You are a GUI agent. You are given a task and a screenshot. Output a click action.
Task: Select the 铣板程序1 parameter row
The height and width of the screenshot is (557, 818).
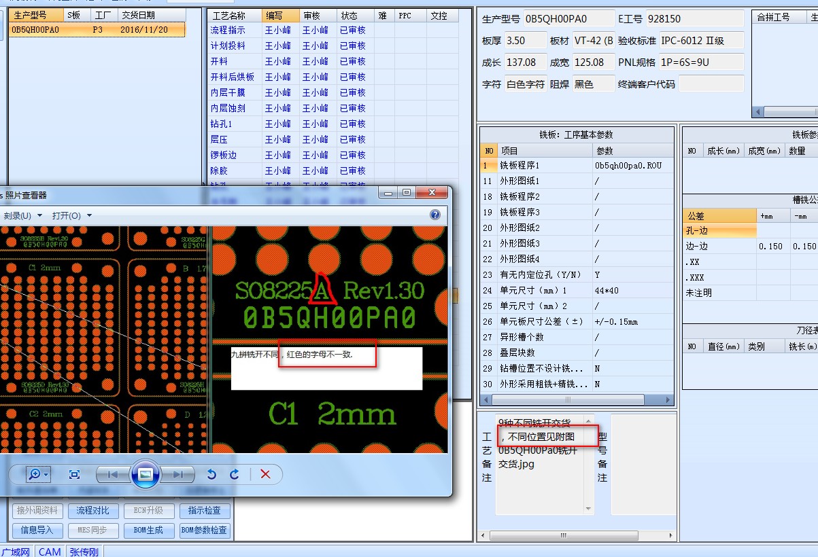[x=577, y=165]
